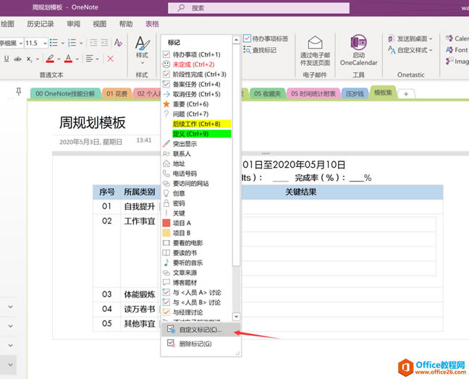Launch OneCalendar (启动 OneCalendar)
The width and height of the screenshot is (469, 379).
(x=359, y=50)
